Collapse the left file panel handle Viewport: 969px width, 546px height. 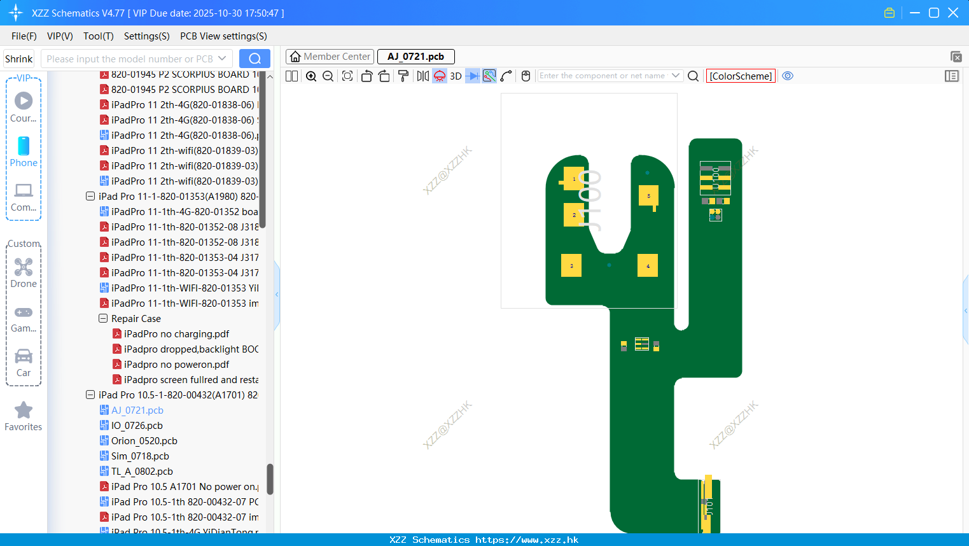pos(277,295)
